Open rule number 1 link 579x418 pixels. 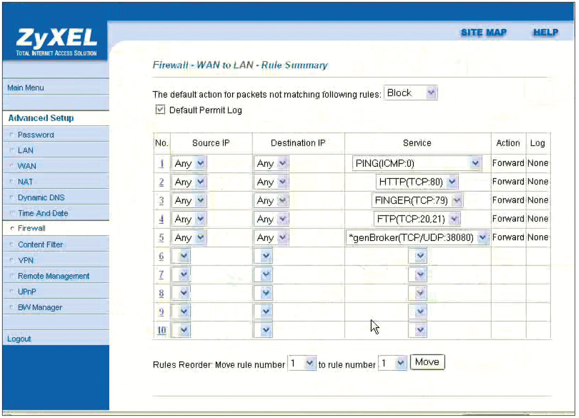[x=161, y=163]
